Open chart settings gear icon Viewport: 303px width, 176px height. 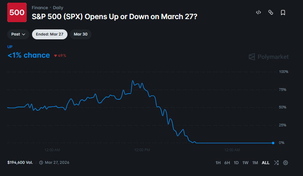(x=285, y=163)
